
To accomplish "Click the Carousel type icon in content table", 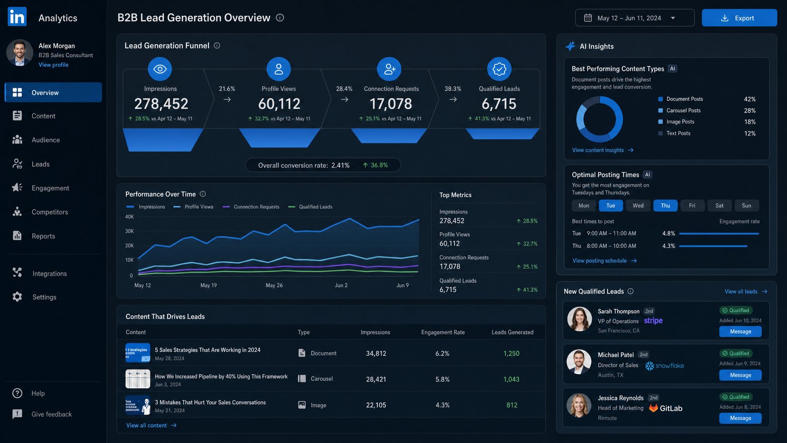I will point(302,379).
